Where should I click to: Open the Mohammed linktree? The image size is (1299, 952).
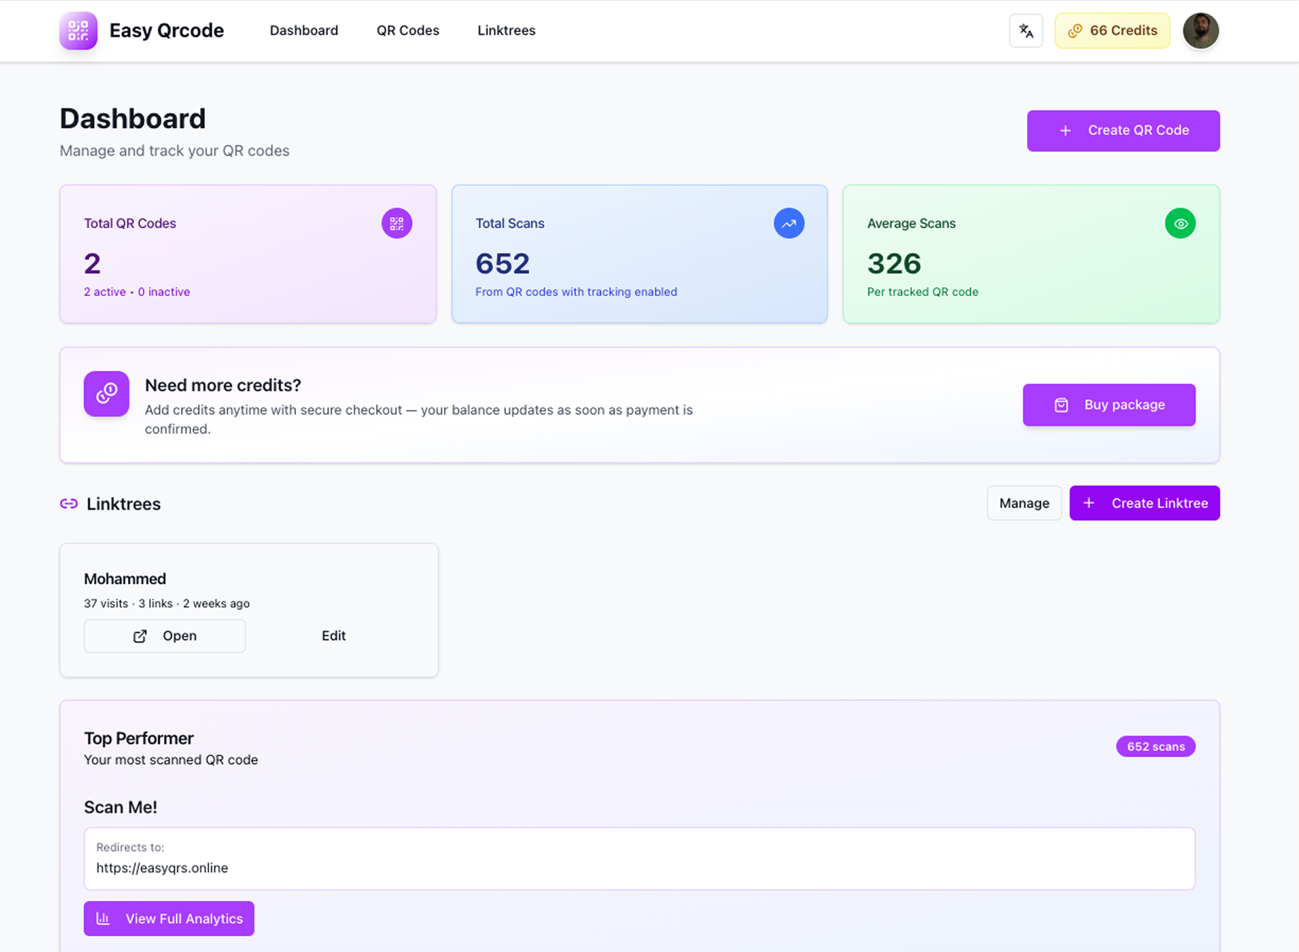165,636
